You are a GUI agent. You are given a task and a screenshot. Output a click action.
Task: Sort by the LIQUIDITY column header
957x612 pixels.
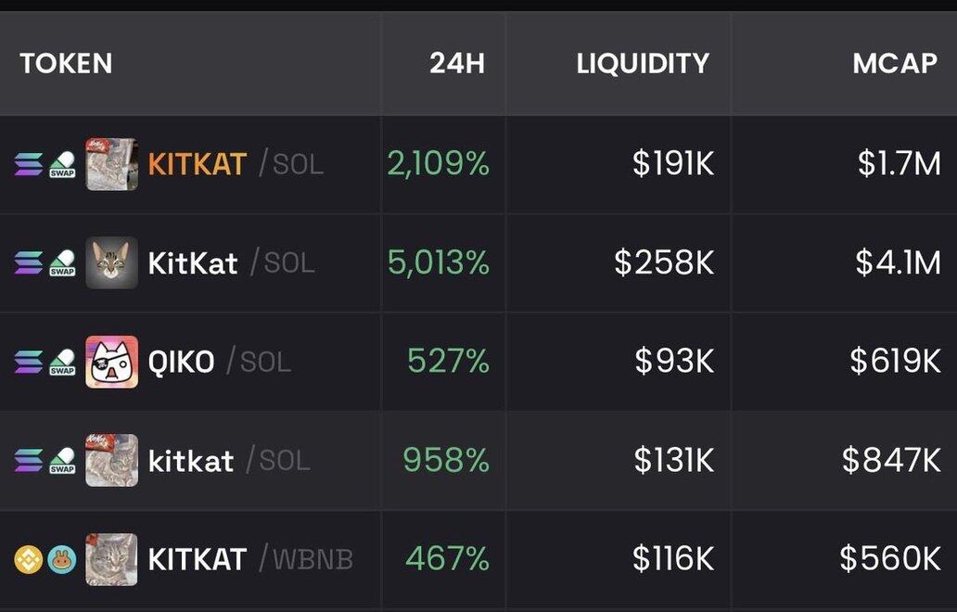pyautogui.click(x=643, y=63)
